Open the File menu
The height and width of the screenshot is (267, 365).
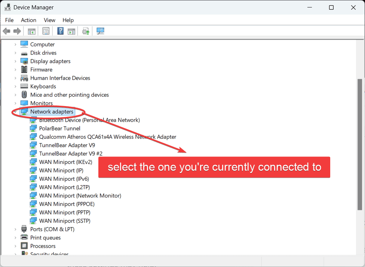[x=9, y=20]
